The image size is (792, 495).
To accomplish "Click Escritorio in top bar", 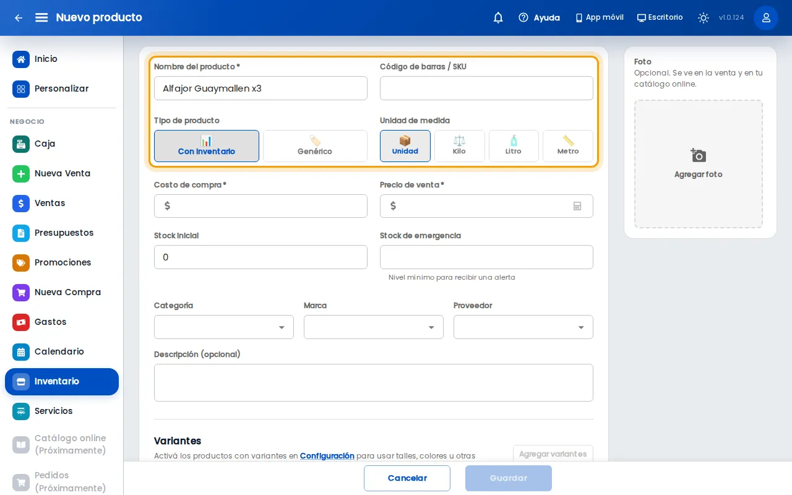I will [660, 18].
